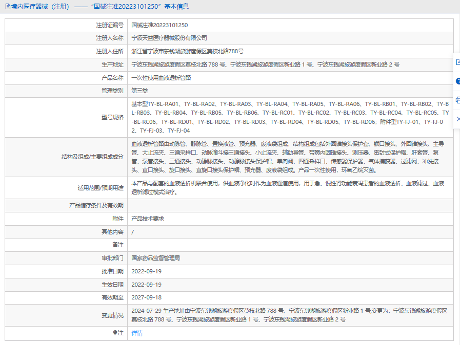460x345 pixels.
Task: Close the right floating sidebar with X
Action: [457, 119]
